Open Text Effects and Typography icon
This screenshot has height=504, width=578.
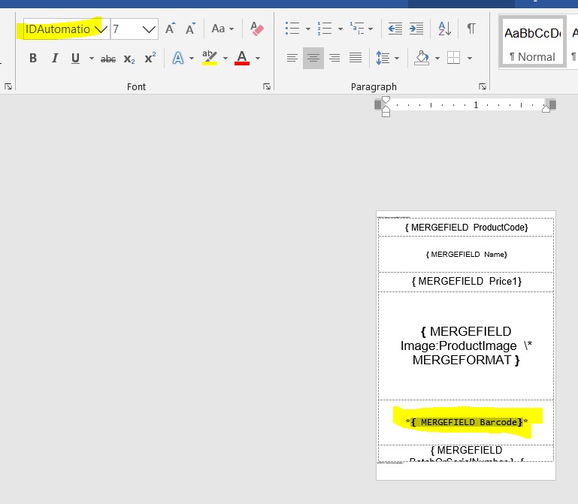(177, 58)
